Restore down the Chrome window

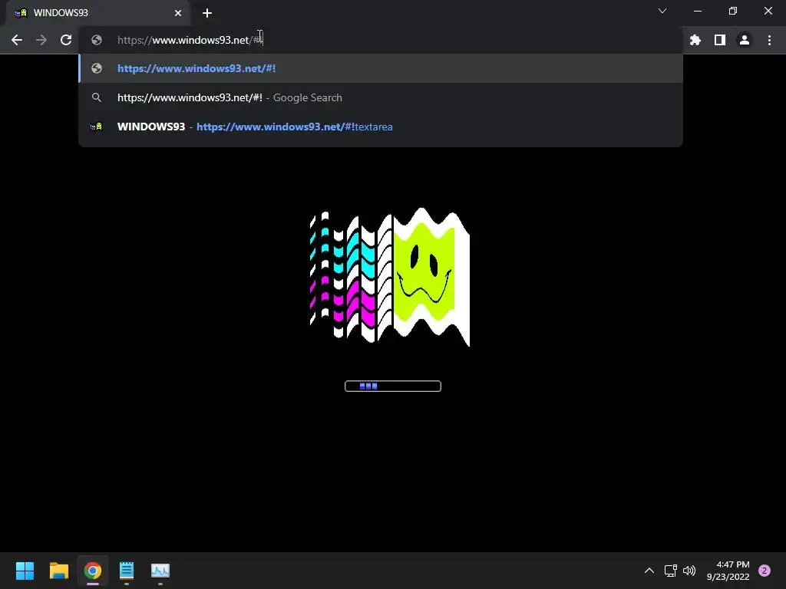(x=733, y=11)
